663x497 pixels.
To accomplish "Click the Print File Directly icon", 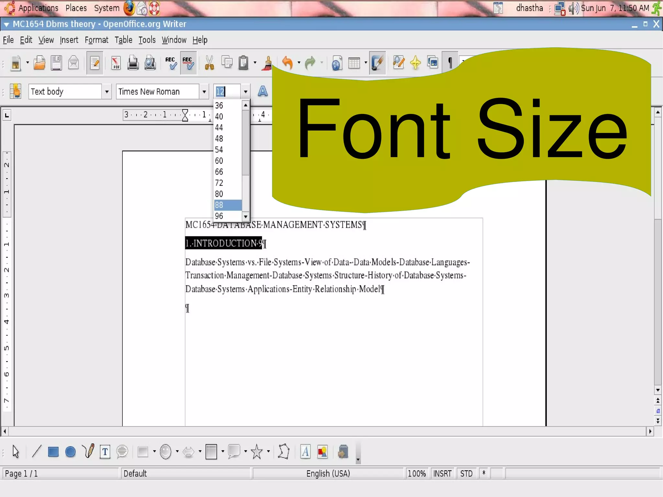I will [x=133, y=63].
